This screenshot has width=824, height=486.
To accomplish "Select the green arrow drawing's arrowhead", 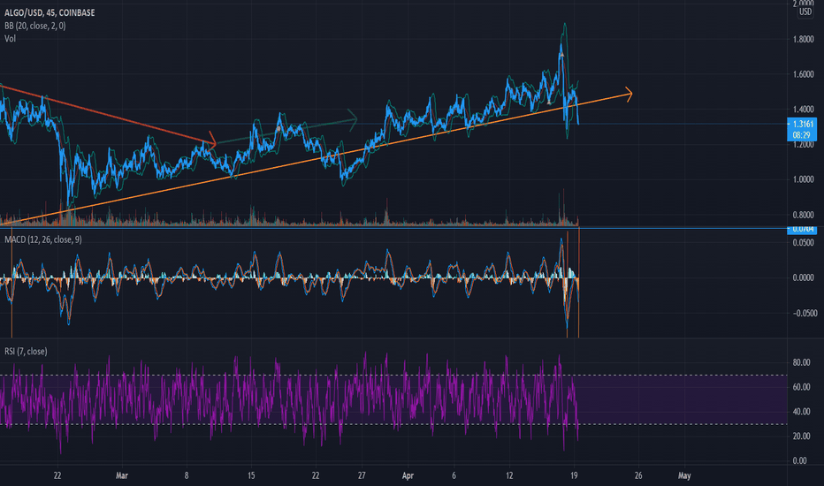I will [352, 119].
